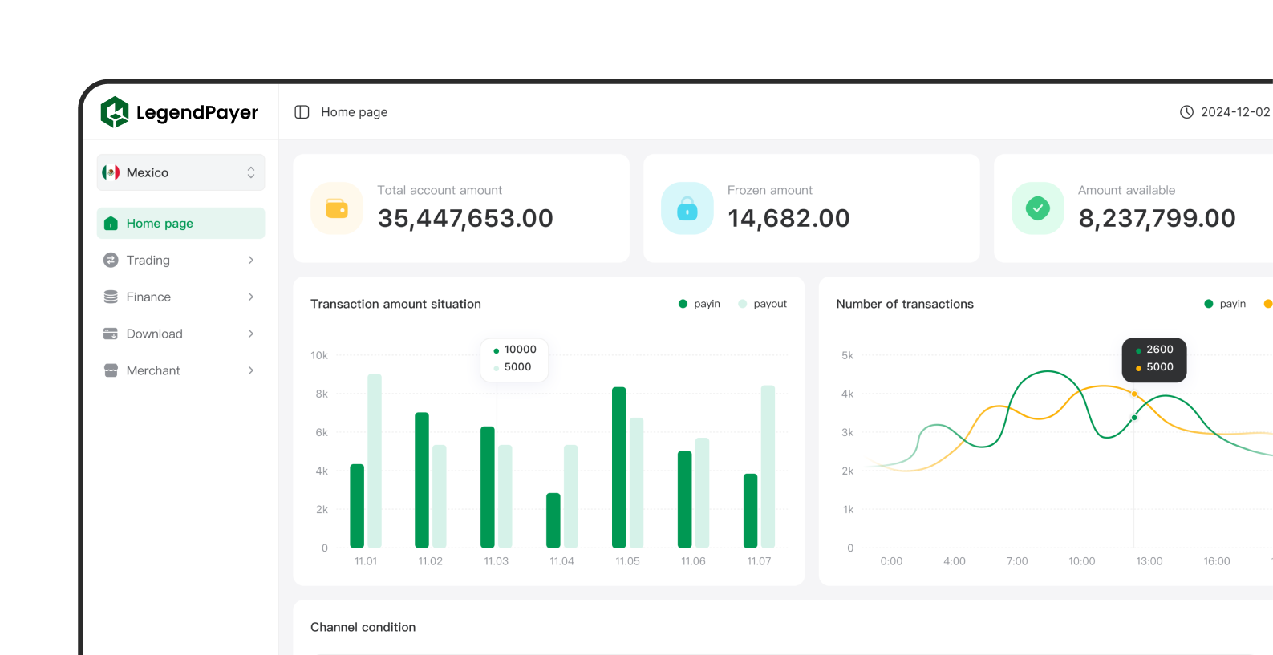Expand the Download submenu chevron
The height and width of the screenshot is (655, 1273).
click(x=251, y=334)
